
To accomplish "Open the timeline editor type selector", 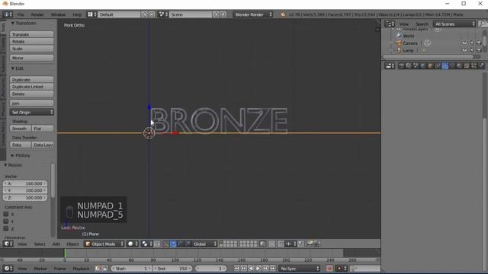I will coord(8,269).
